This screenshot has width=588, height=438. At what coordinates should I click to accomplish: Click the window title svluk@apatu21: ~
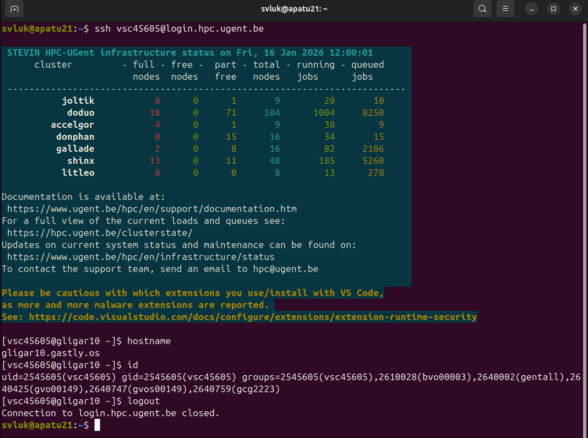[294, 9]
